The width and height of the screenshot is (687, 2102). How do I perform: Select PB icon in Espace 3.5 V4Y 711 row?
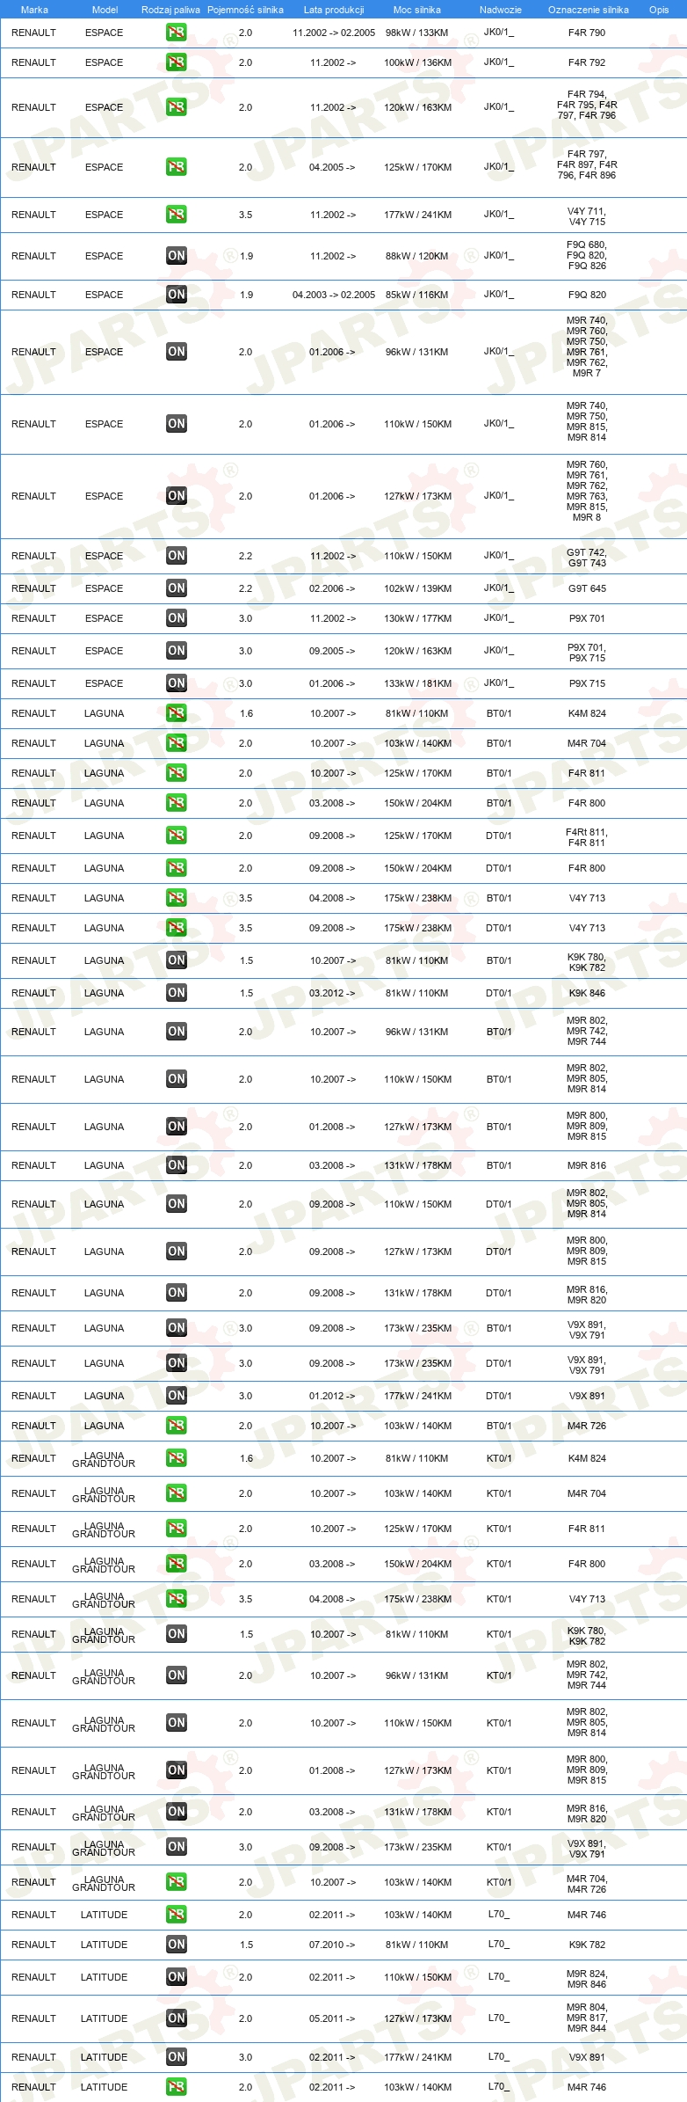pyautogui.click(x=177, y=215)
